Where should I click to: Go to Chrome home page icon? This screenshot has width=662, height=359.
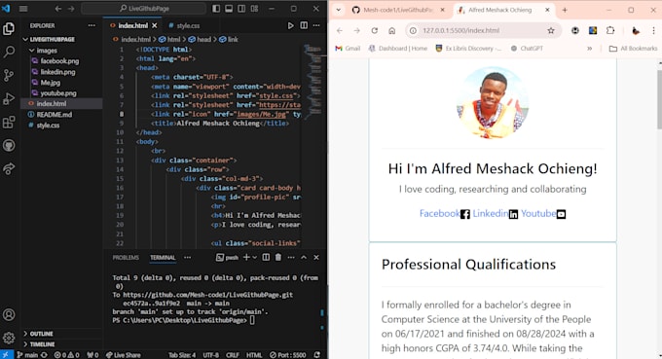[391, 30]
